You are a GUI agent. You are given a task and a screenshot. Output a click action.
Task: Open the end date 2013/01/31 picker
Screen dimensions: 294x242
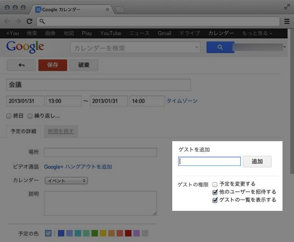109,101
